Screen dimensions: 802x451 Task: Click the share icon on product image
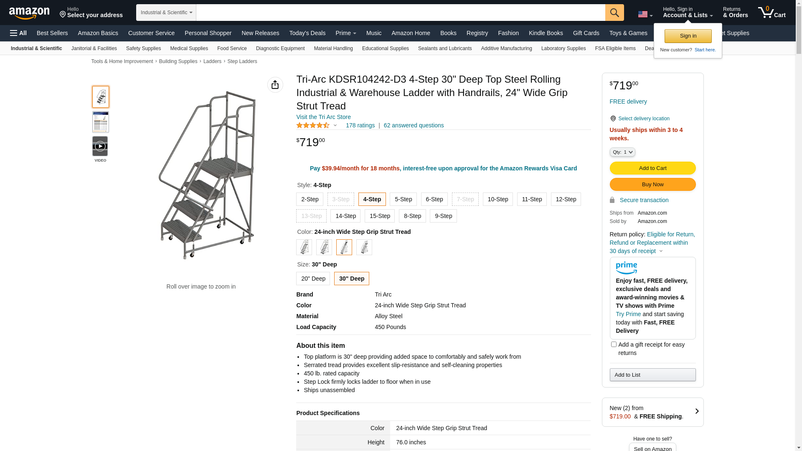(275, 85)
